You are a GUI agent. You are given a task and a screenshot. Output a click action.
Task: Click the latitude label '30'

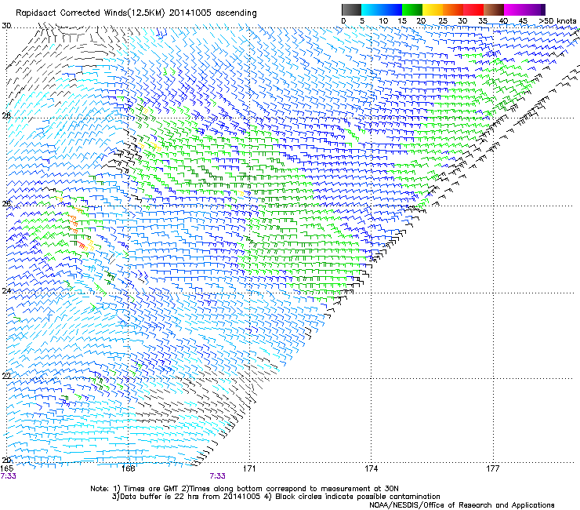(6, 26)
